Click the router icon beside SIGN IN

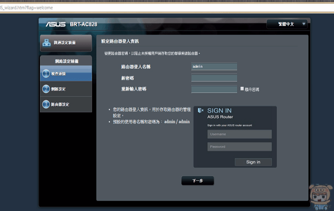coord(200,110)
